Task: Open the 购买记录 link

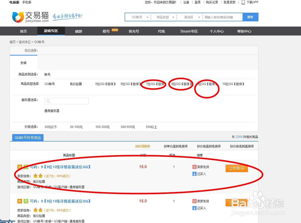Action: (x=212, y=2)
